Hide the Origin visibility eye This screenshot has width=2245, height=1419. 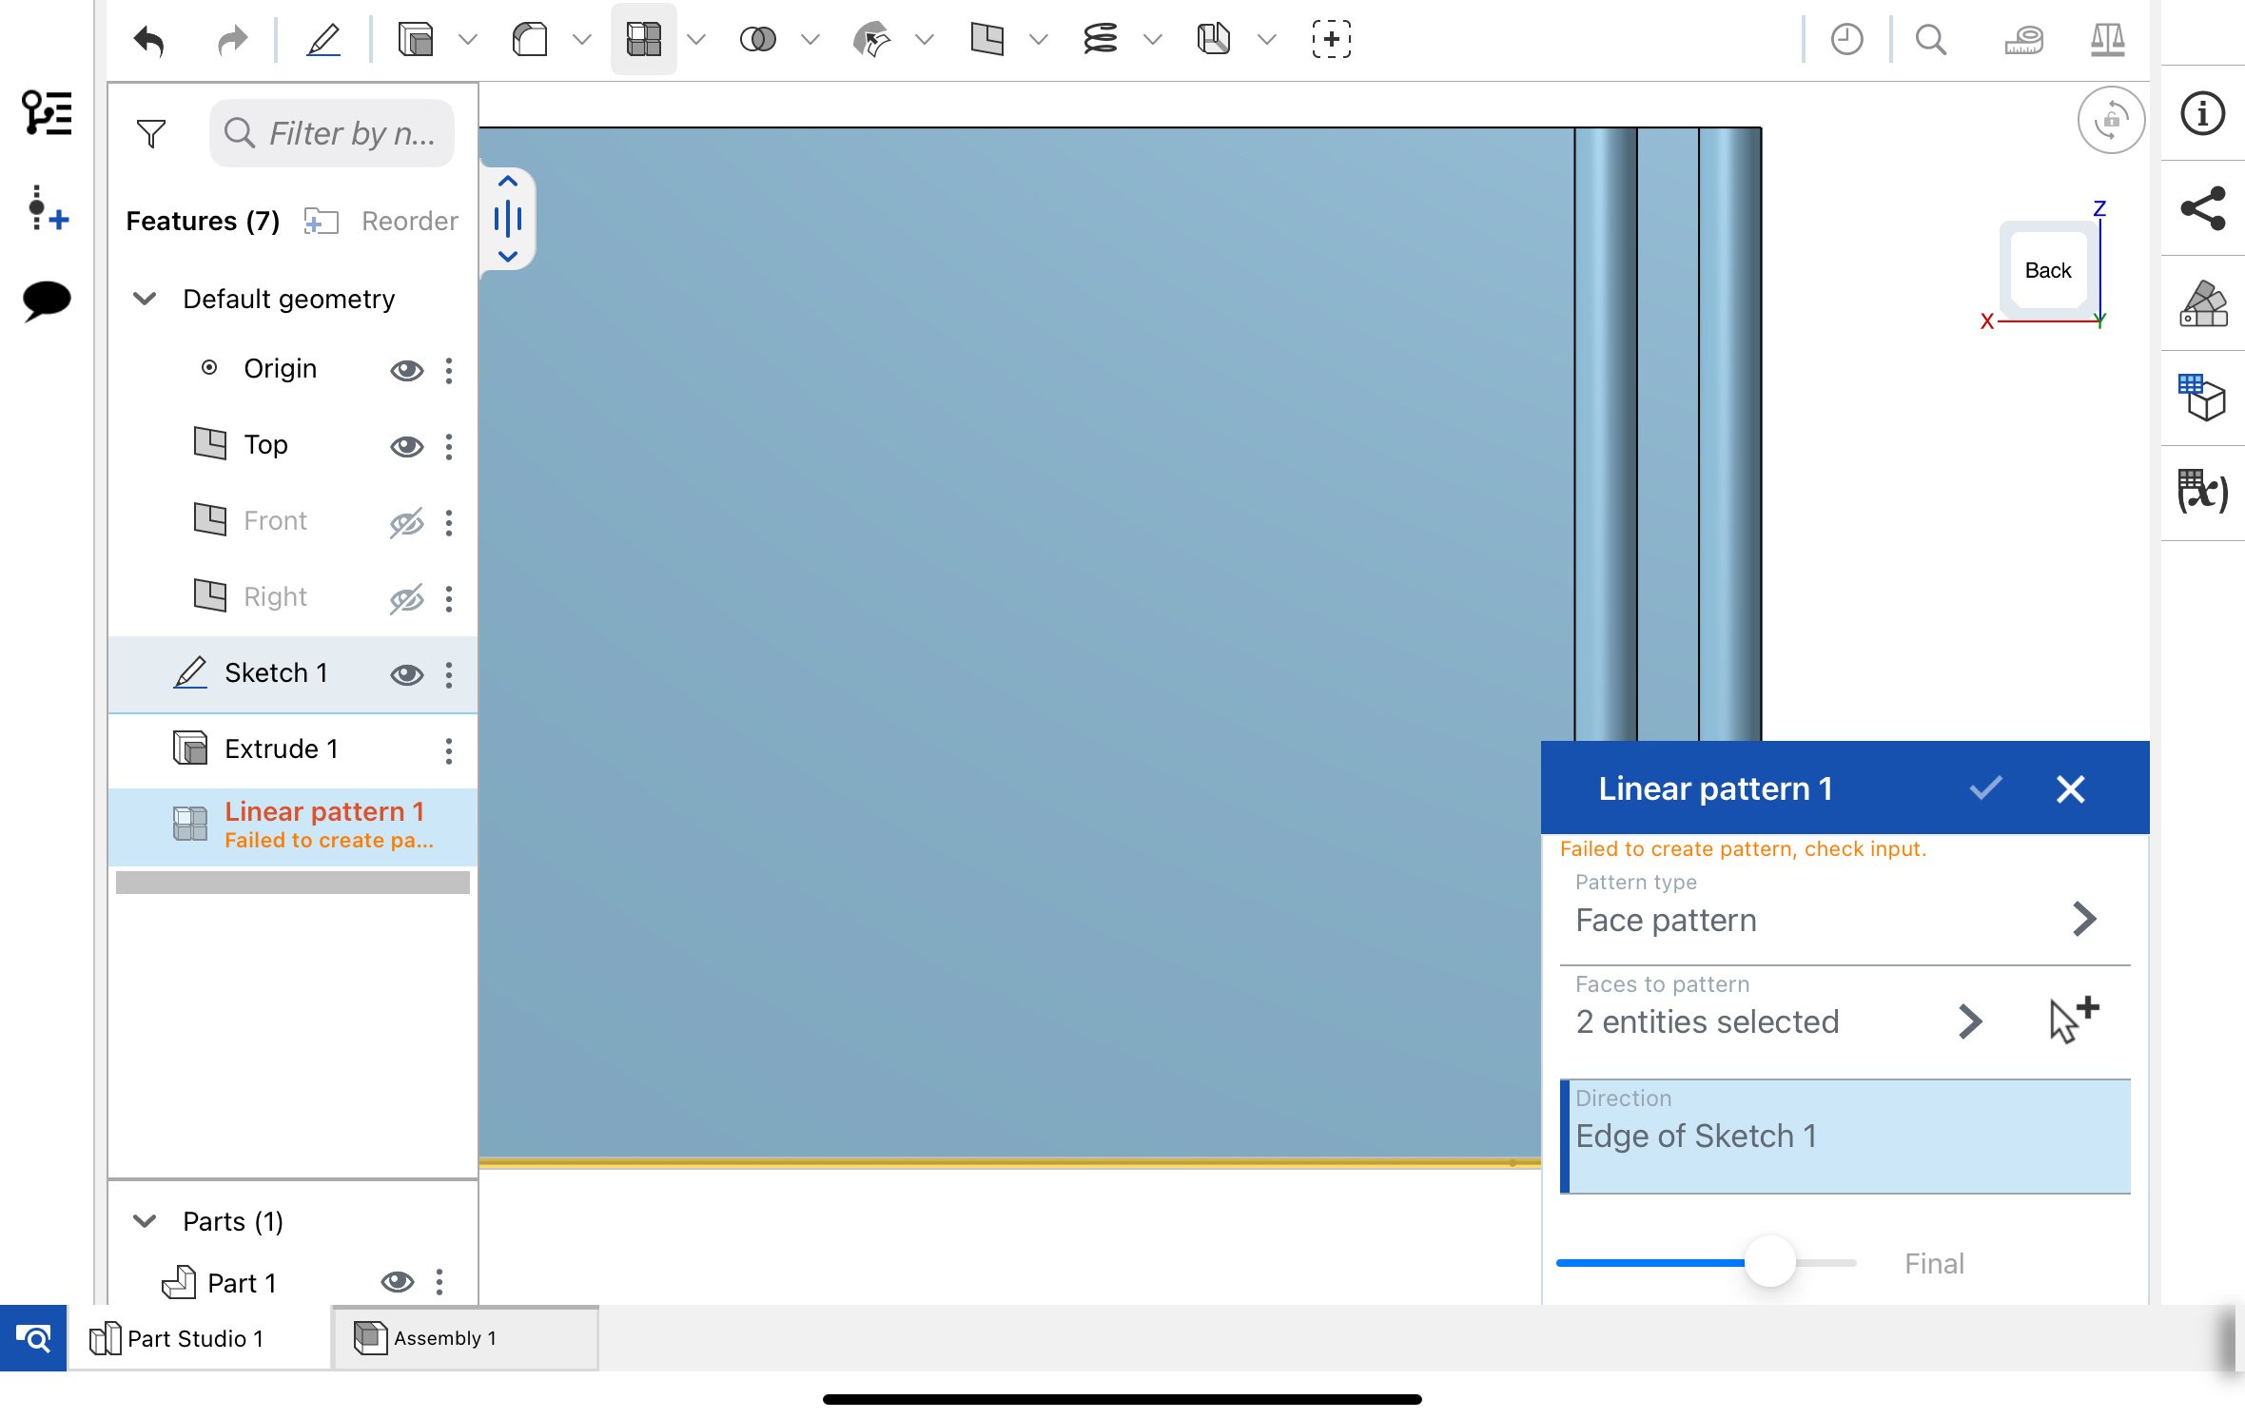point(406,370)
